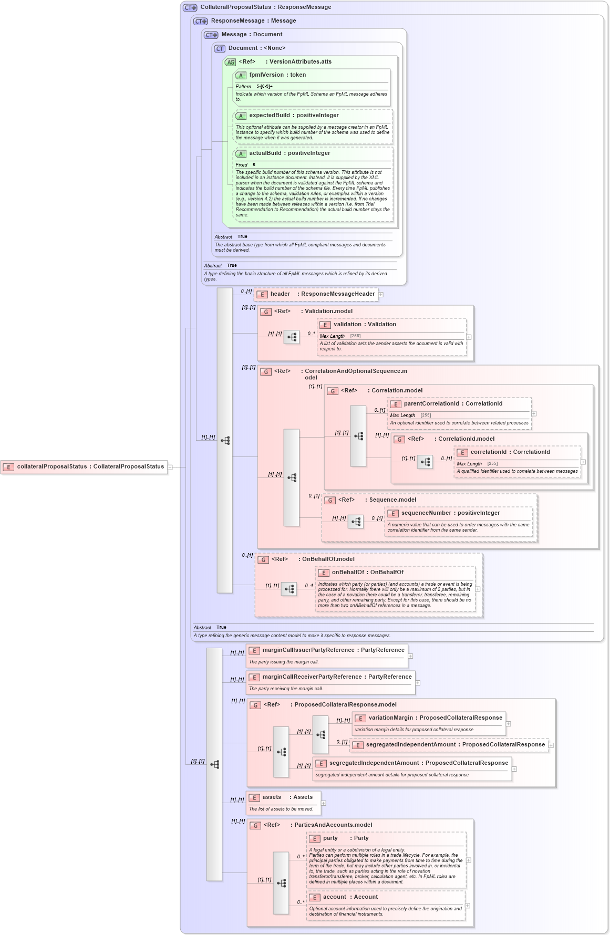This screenshot has height=935, width=610.
Task: Click the E icon of header element
Action: [x=262, y=295]
